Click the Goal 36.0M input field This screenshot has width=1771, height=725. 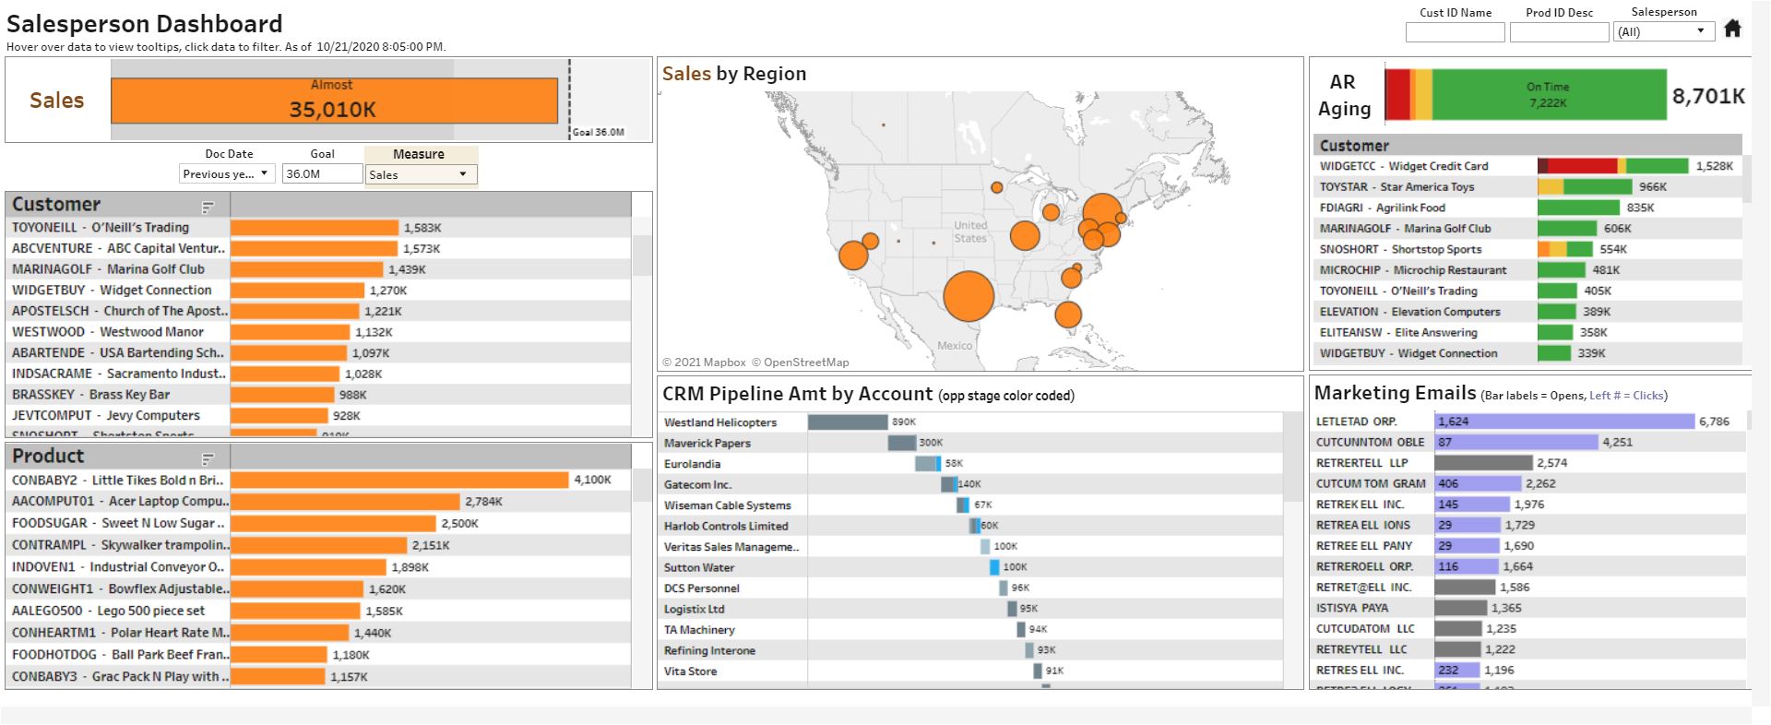pos(322,173)
